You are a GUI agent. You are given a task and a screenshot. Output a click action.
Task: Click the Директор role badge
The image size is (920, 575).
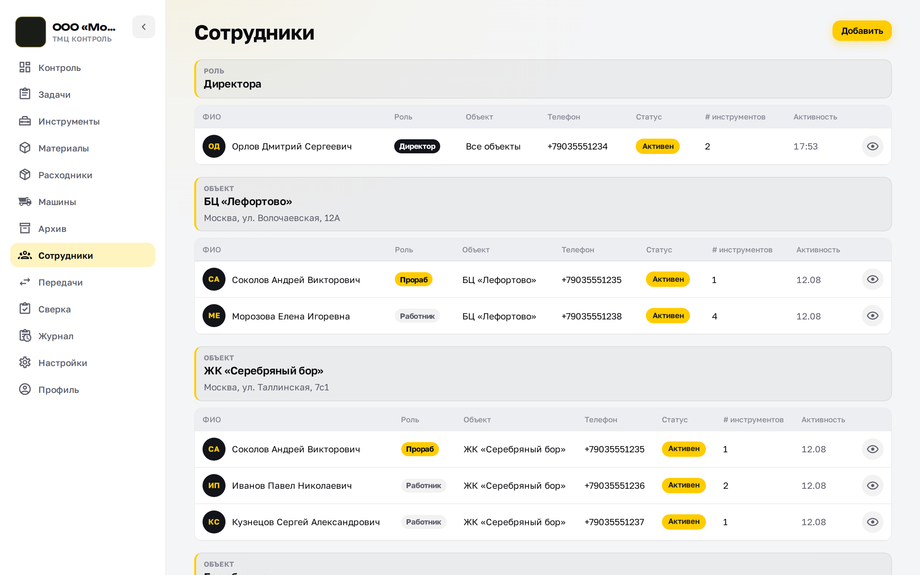[417, 146]
